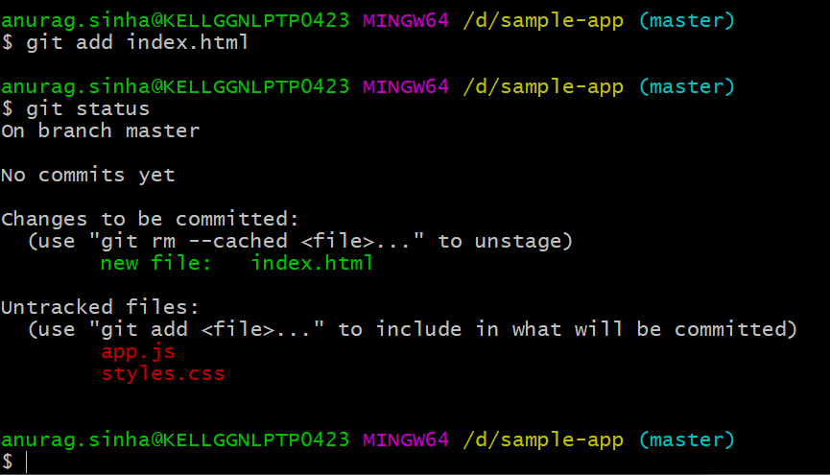Click the /d/sample-app path in the middle prompt

click(543, 86)
